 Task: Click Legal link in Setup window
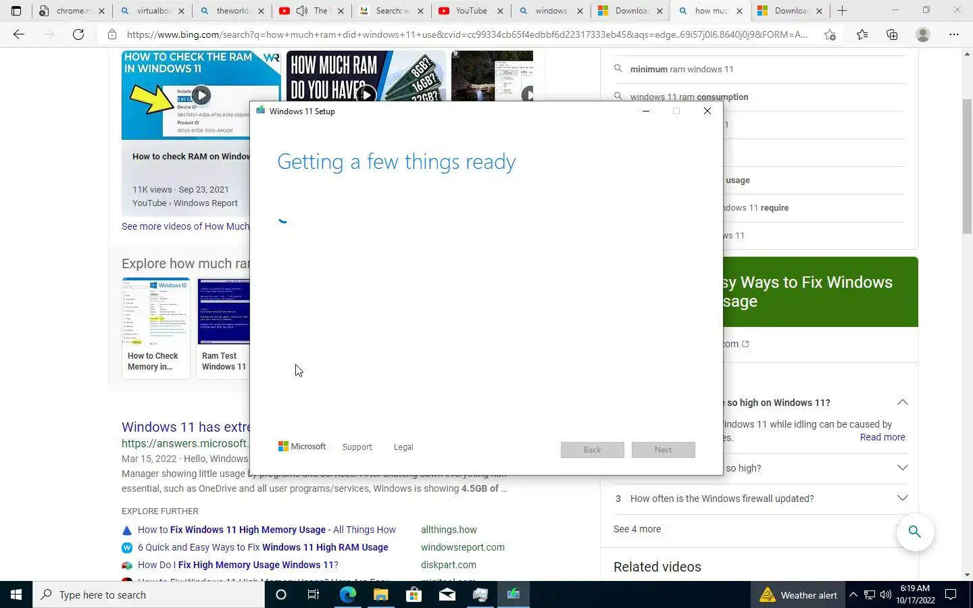click(403, 447)
